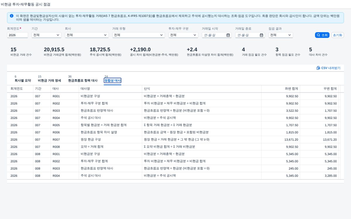Open the 비현금 거래 명세 tab
351x219 pixels.
pos(49,80)
